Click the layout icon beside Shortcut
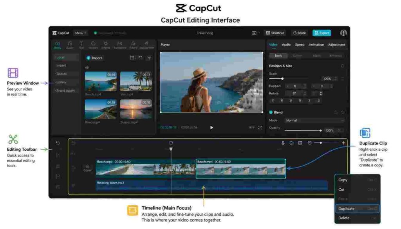This screenshot has width=401, height=229. (254, 33)
